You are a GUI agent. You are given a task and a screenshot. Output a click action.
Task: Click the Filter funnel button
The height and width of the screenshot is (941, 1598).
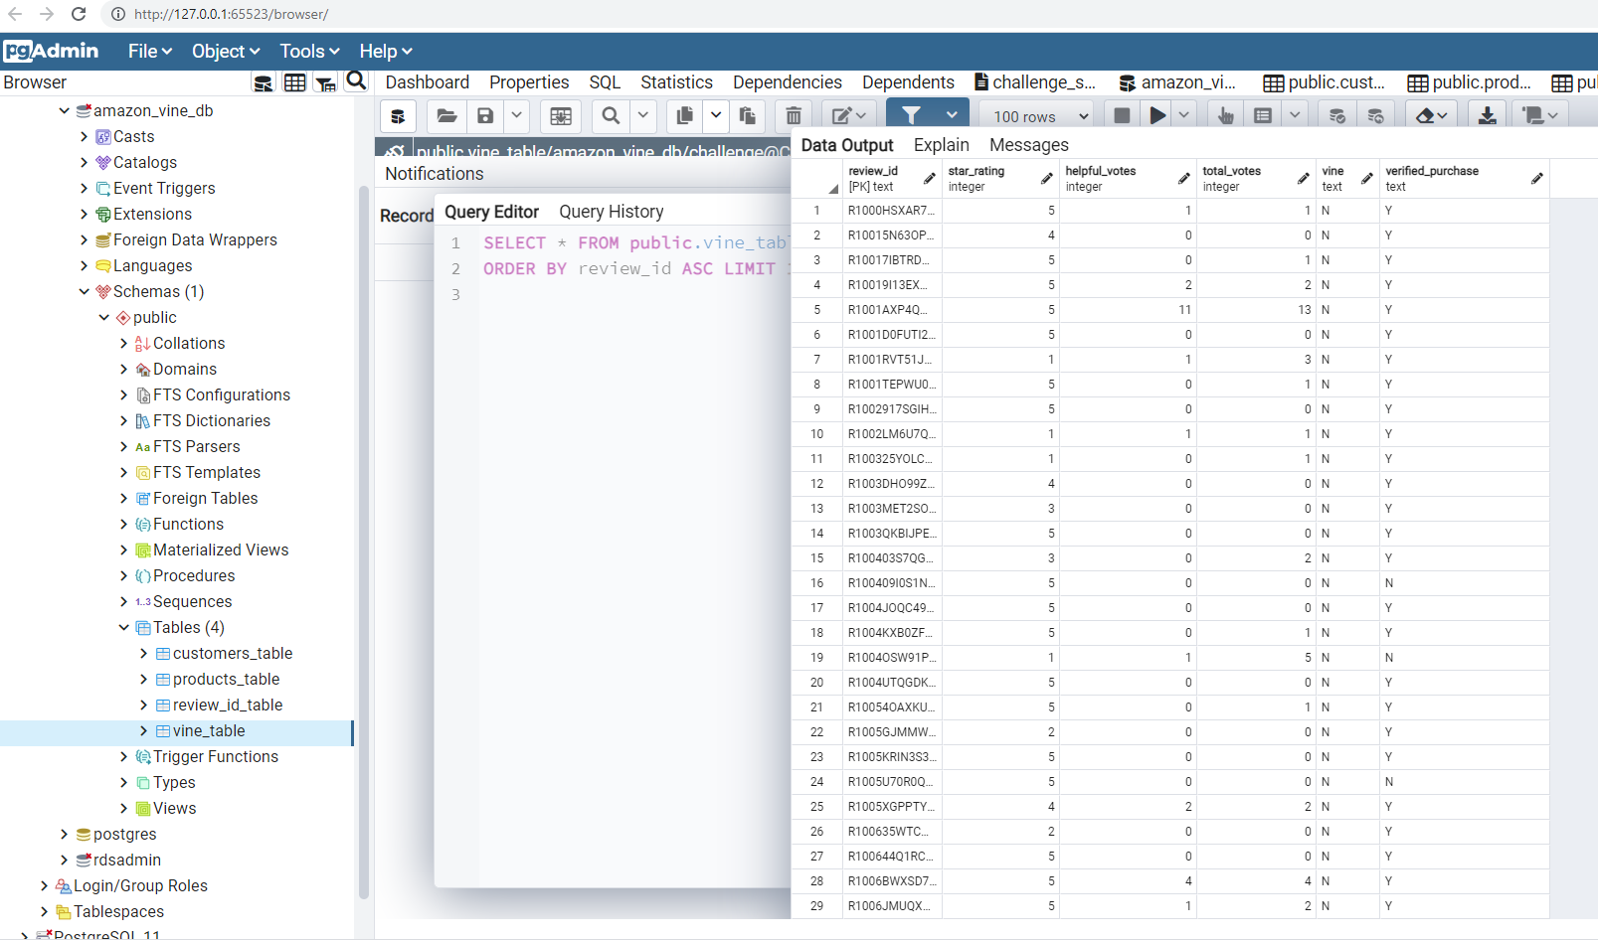911,116
